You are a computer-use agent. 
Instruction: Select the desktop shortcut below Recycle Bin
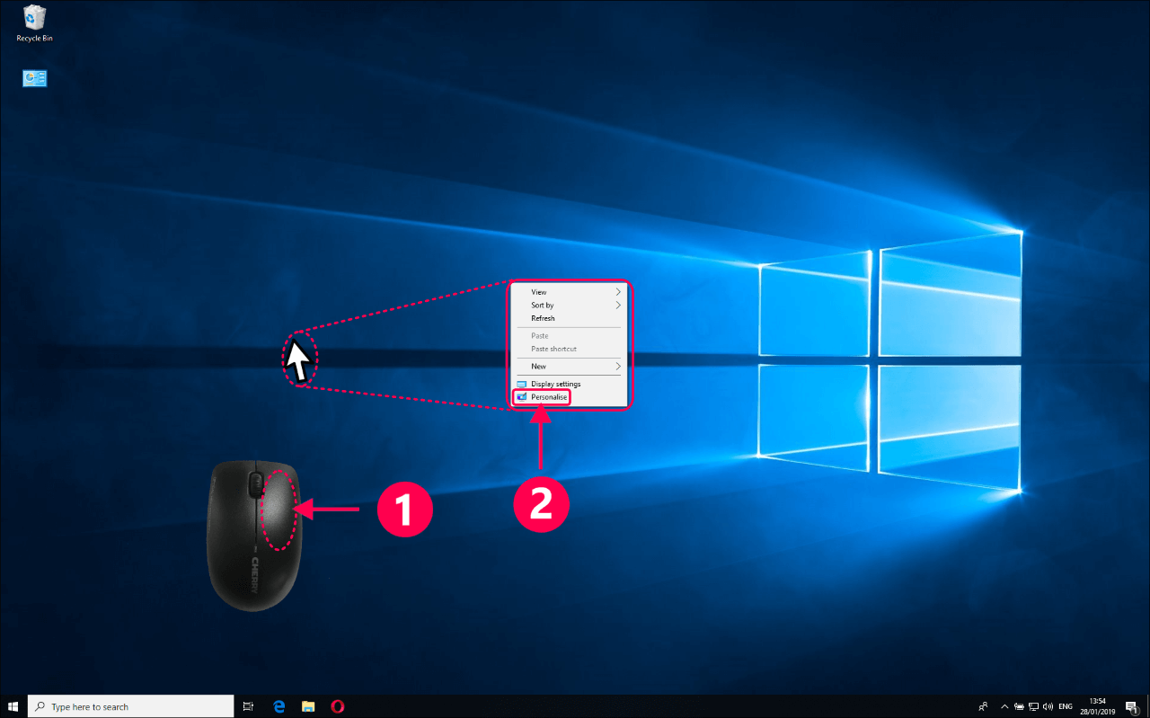[x=34, y=79]
